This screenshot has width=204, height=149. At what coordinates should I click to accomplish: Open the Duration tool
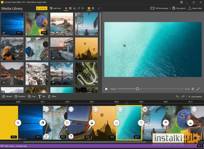point(20,96)
